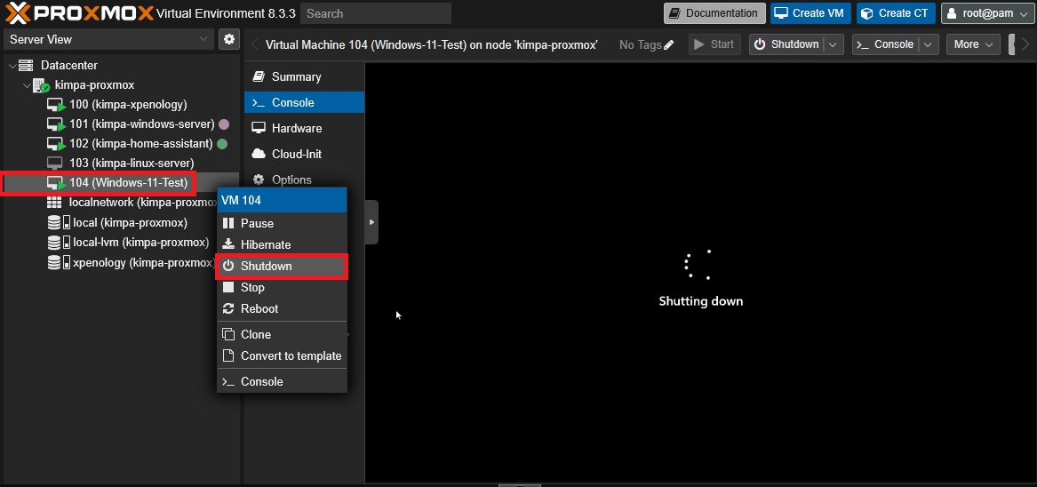Screen dimensions: 1037x487
Task: Switch to the Summary tab
Action: pos(295,77)
